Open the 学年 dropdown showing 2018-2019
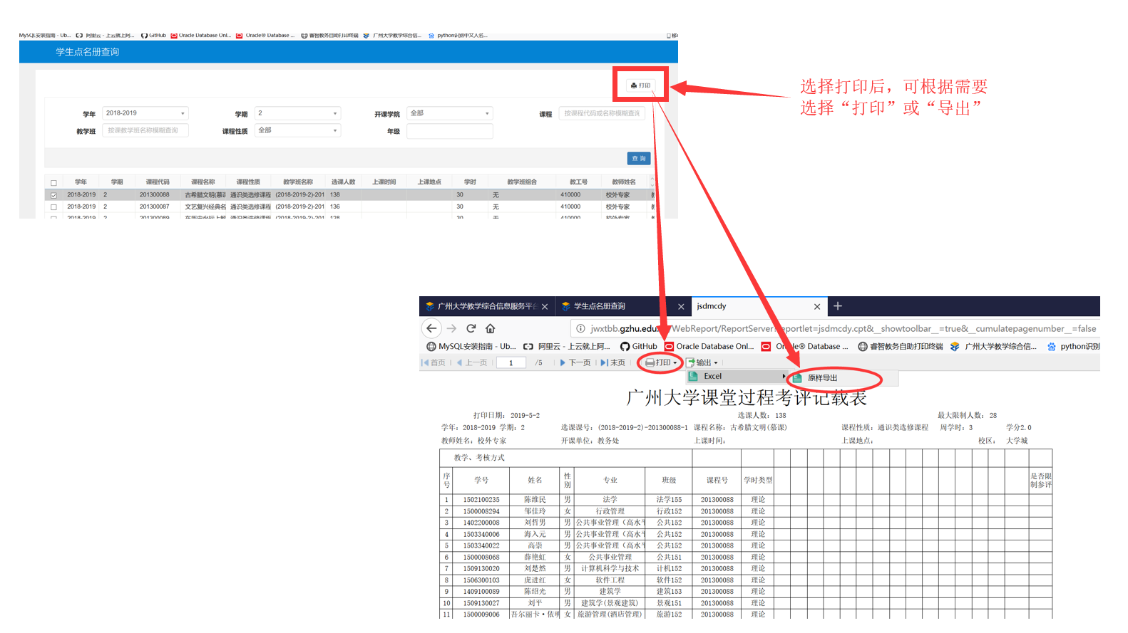This screenshot has width=1128, height=633. click(145, 113)
